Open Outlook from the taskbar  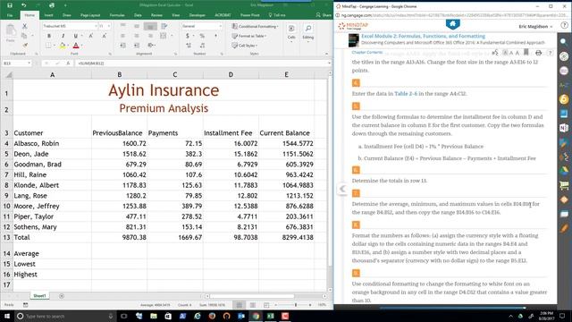(x=241, y=316)
